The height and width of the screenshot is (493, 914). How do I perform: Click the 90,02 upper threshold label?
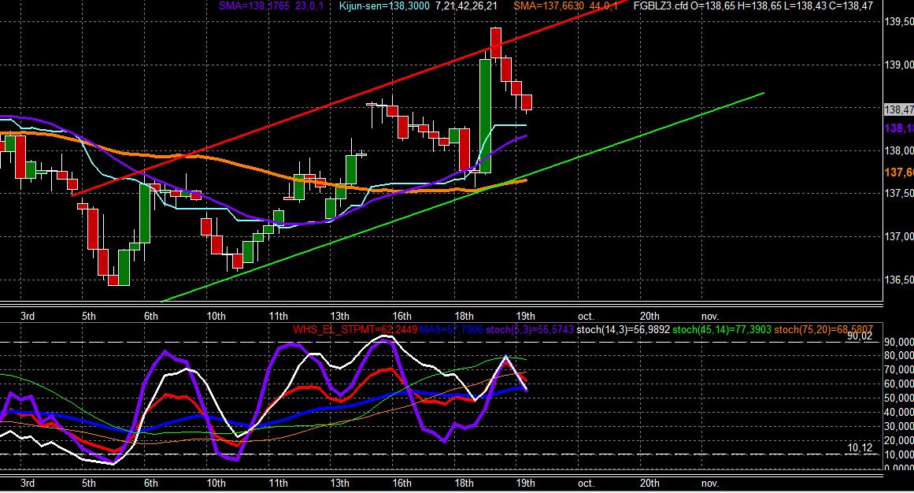pos(860,335)
